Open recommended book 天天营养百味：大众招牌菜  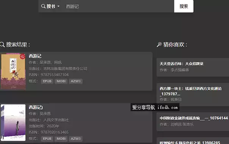point(181,64)
